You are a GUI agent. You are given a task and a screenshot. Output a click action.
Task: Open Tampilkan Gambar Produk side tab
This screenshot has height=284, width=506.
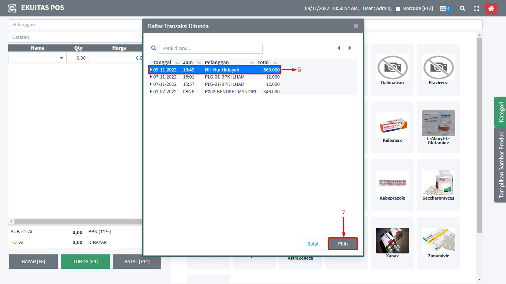tap(500, 165)
